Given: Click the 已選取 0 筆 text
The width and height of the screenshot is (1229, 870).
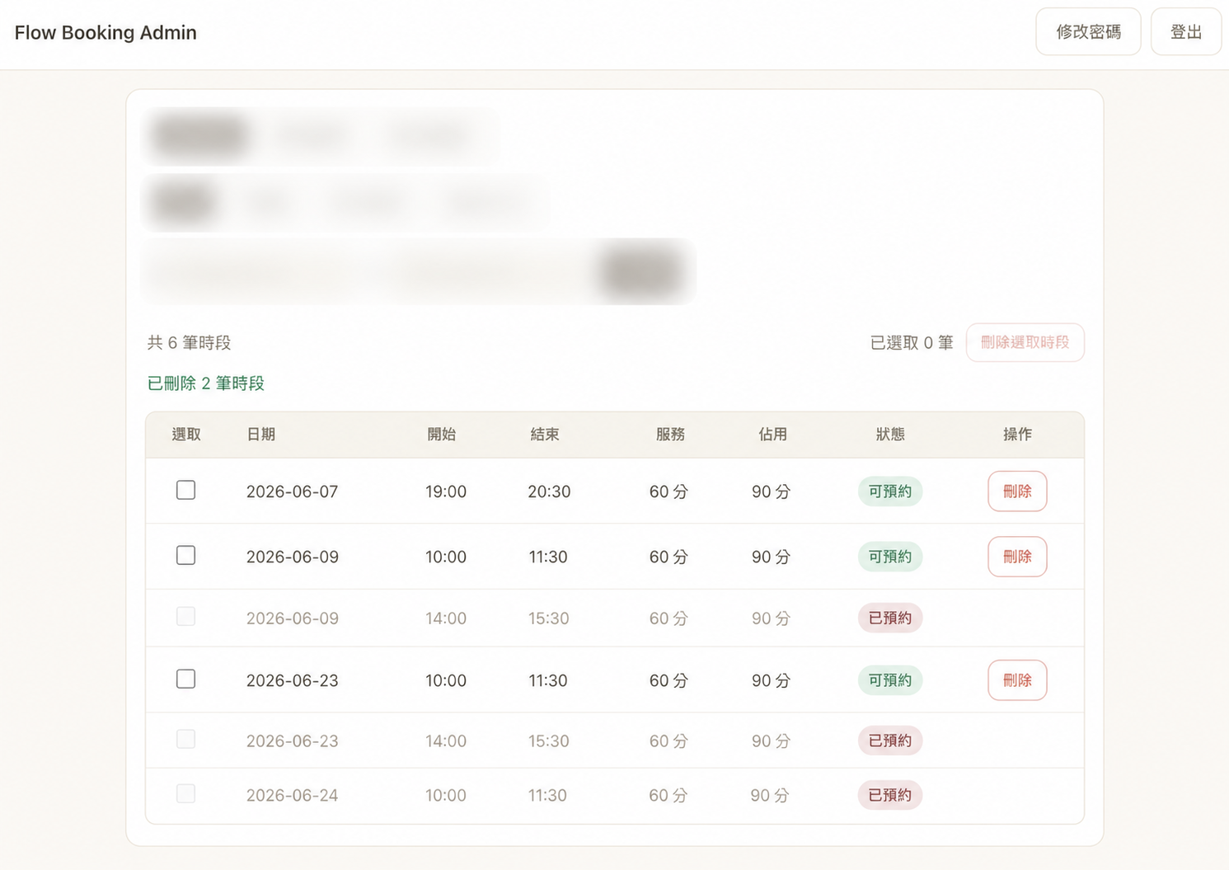Looking at the screenshot, I should point(912,342).
